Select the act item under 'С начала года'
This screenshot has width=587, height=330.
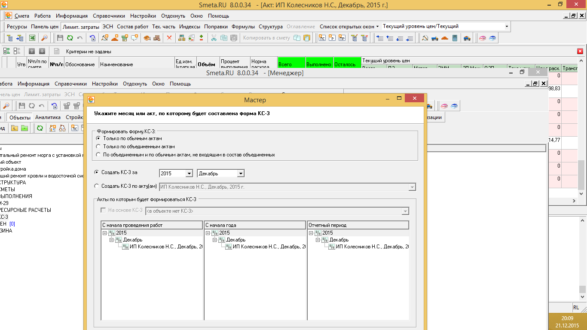click(269, 247)
